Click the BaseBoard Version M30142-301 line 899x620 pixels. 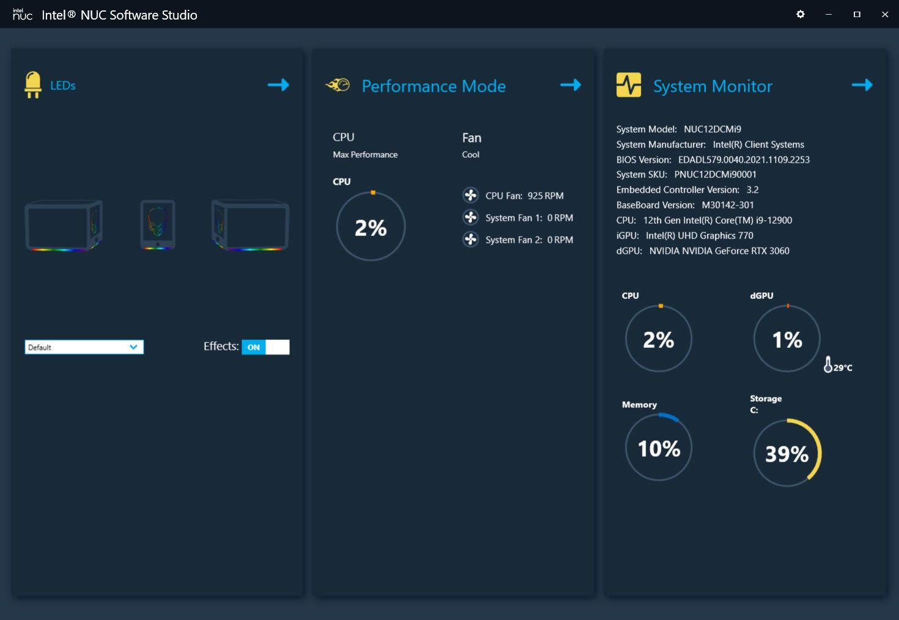[685, 205]
